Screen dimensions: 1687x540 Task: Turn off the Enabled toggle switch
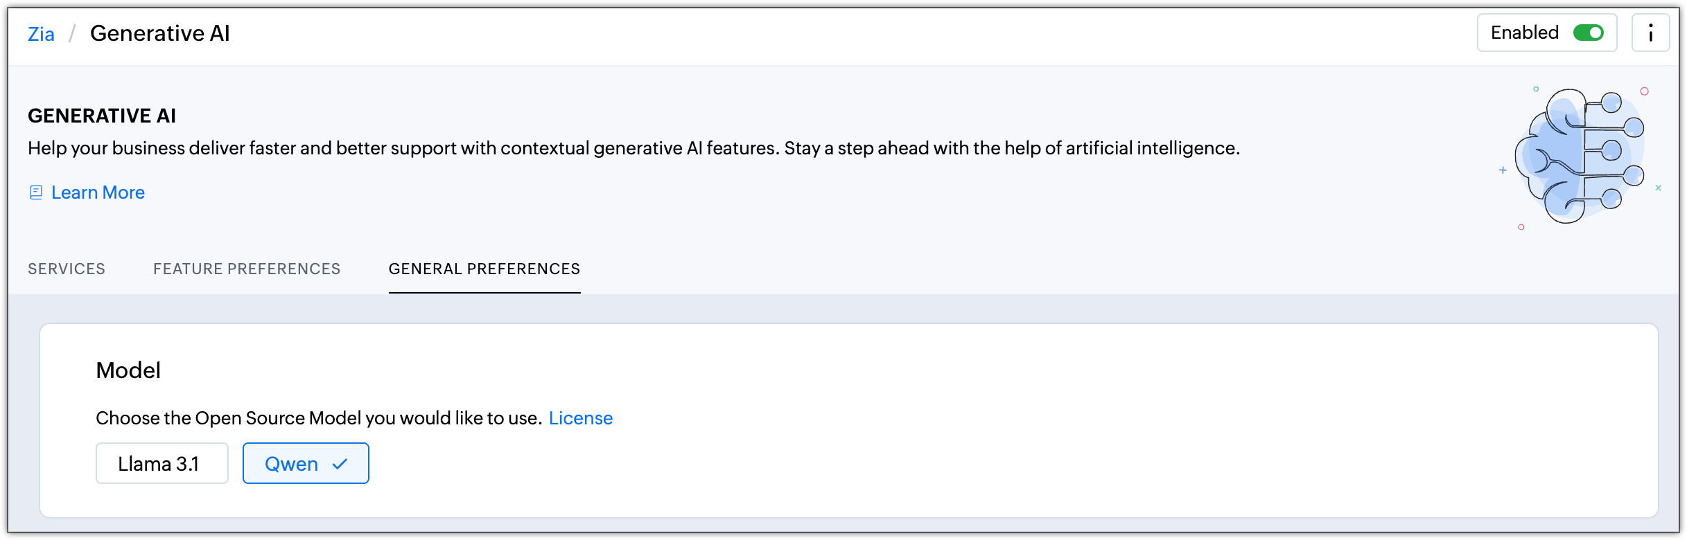click(1588, 33)
